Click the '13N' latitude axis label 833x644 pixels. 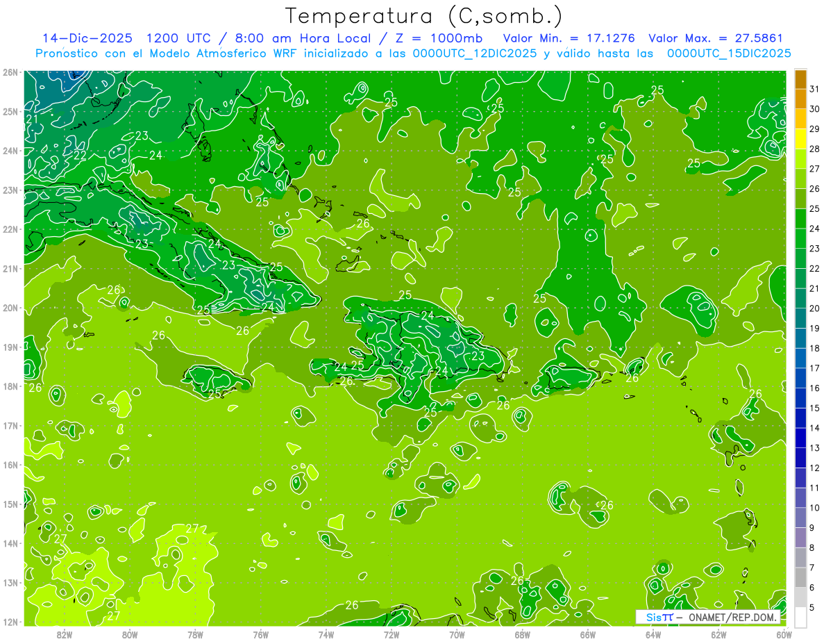pyautogui.click(x=10, y=582)
